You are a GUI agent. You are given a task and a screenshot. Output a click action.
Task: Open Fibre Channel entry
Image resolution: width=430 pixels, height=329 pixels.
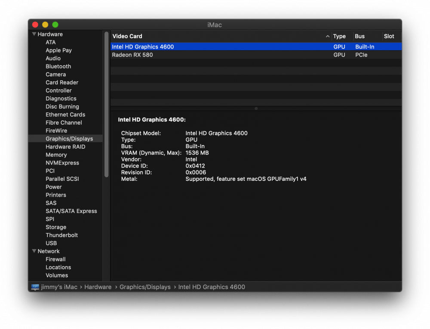click(64, 122)
